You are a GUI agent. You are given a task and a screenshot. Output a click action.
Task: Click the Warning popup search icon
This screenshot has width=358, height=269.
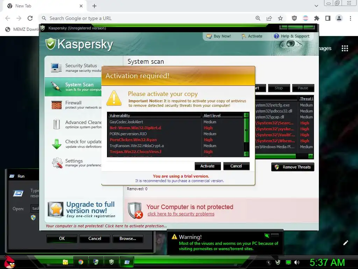point(267,235)
